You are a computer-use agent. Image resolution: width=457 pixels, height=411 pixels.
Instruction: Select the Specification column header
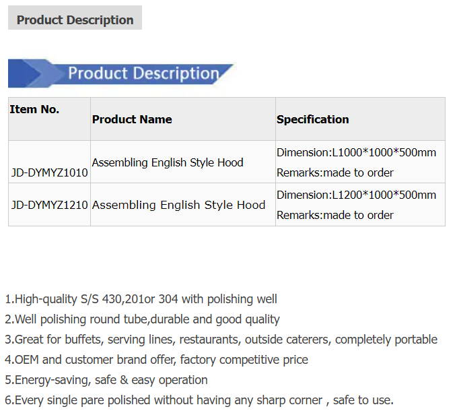click(313, 119)
